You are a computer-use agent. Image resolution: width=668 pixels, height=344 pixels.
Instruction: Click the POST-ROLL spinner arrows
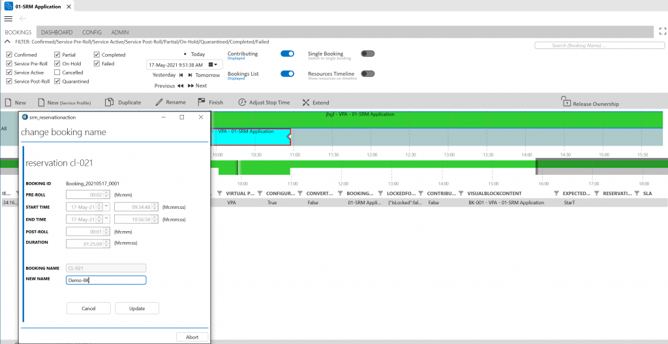coord(108,232)
